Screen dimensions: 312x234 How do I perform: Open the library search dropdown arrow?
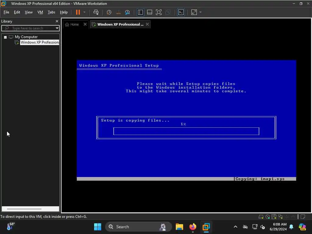pyautogui.click(x=57, y=28)
